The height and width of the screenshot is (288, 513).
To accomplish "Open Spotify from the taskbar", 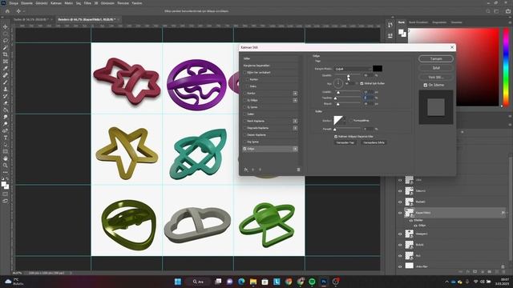I will coord(312,282).
